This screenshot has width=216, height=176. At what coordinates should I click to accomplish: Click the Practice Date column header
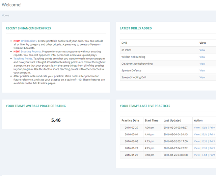130,120
